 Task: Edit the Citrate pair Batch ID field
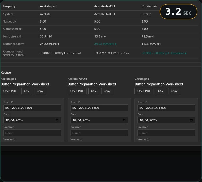[166, 108]
